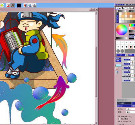This screenshot has width=135, height=125.
Task: Pick the first large gray circle brush
Action: tap(118, 51)
